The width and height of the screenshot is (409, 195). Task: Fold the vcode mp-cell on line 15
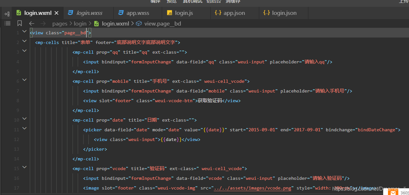[x=24, y=168]
